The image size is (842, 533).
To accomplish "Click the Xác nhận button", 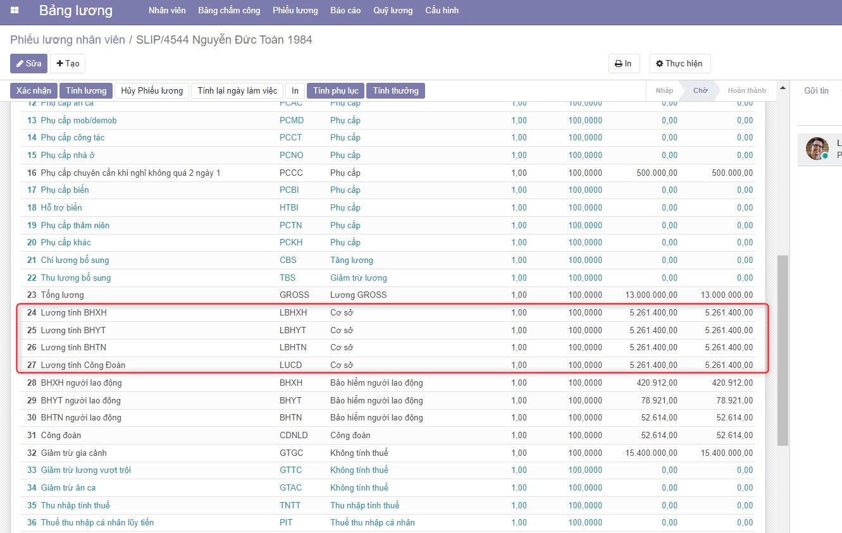I will pyautogui.click(x=34, y=90).
